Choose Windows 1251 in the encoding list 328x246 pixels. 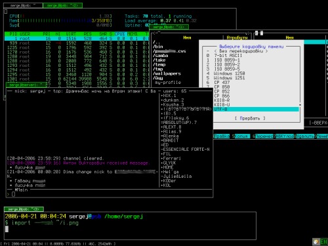(x=229, y=78)
